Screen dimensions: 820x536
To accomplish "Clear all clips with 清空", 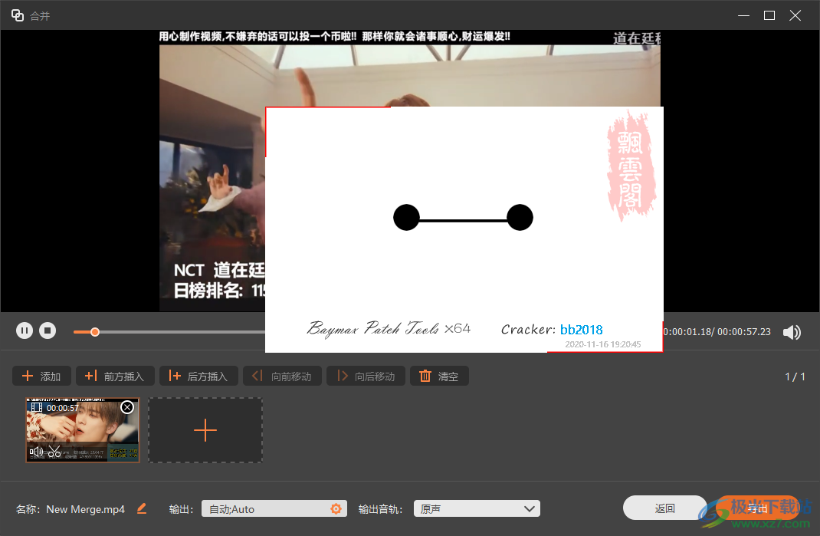I will point(439,376).
